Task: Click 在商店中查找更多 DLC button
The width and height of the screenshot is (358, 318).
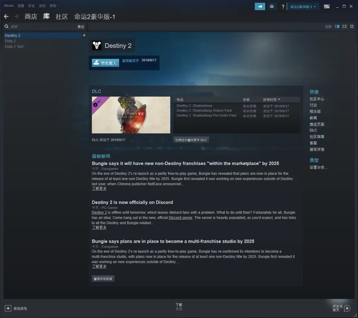Action: (191, 140)
